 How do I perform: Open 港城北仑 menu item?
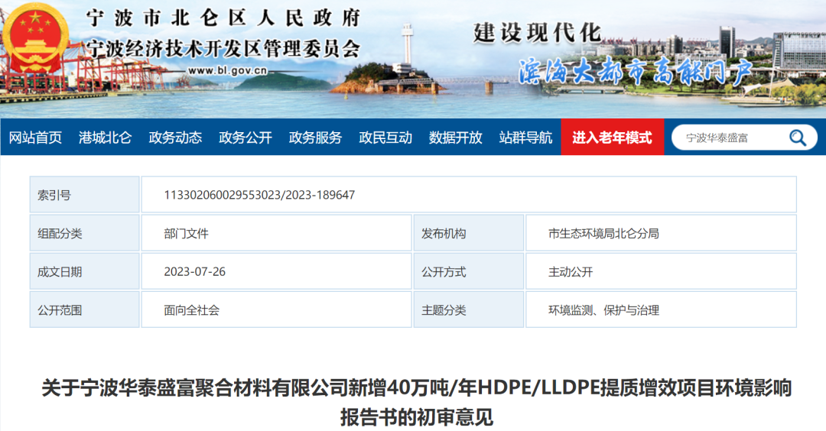(106, 138)
